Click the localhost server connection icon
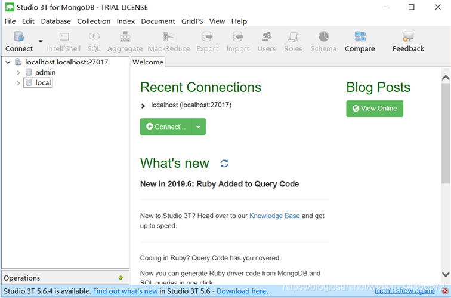 18,62
